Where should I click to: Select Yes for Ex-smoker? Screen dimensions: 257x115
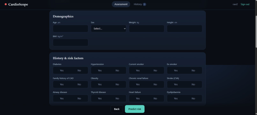point(176,71)
